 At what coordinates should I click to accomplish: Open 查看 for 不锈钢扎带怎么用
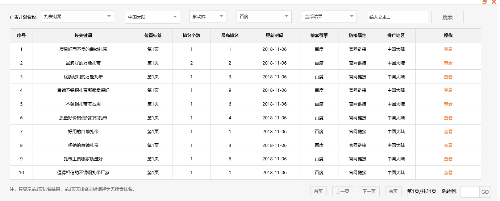click(x=448, y=104)
